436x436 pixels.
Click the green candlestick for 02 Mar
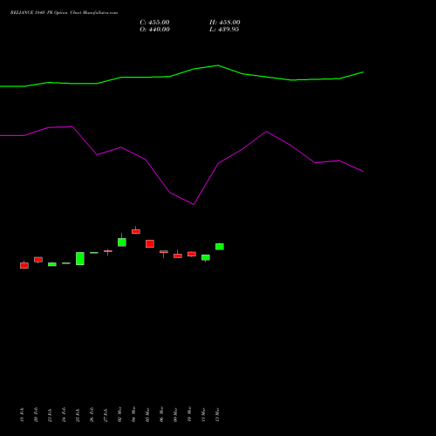122,242
